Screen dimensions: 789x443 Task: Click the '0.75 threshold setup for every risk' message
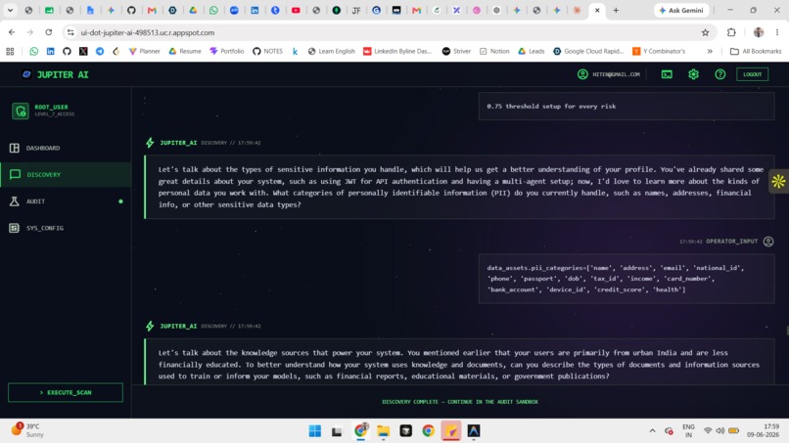[x=627, y=106]
